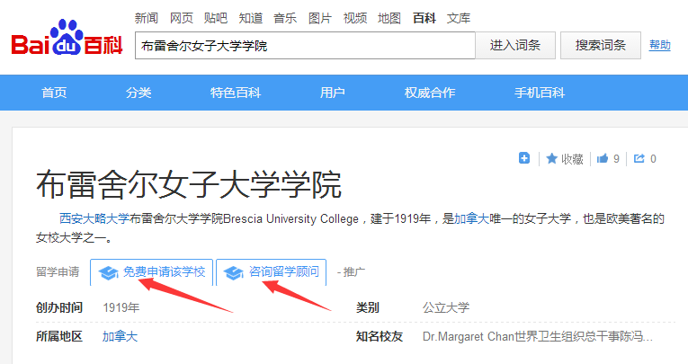
Task: Follow the 加拿大 link in summary paragraph
Action: click(x=471, y=218)
